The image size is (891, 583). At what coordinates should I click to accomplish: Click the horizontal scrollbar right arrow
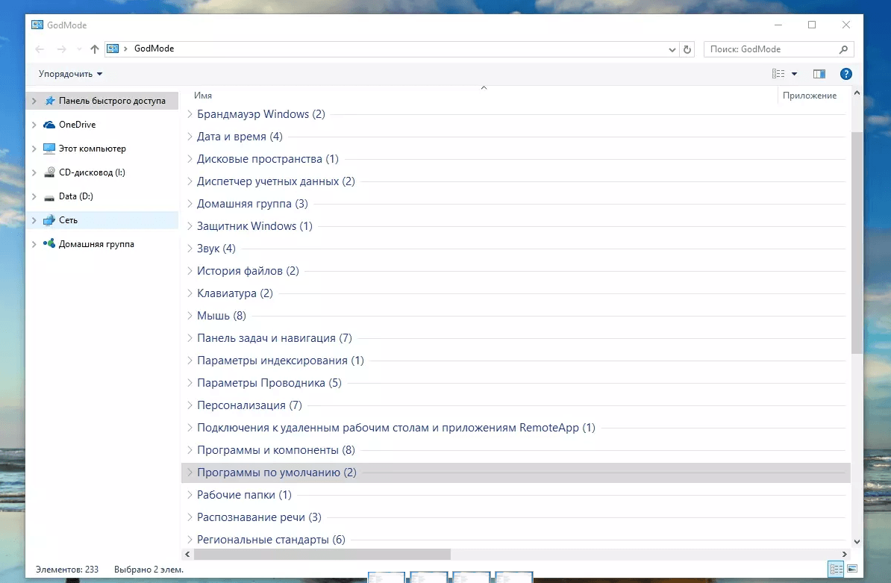[x=845, y=554]
